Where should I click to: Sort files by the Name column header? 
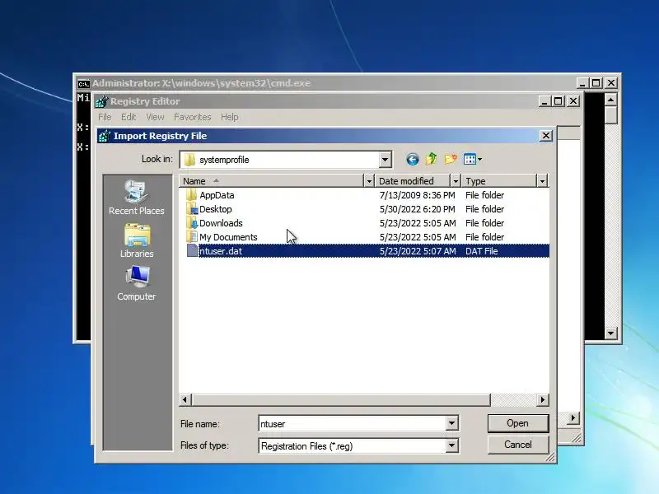pos(272,181)
